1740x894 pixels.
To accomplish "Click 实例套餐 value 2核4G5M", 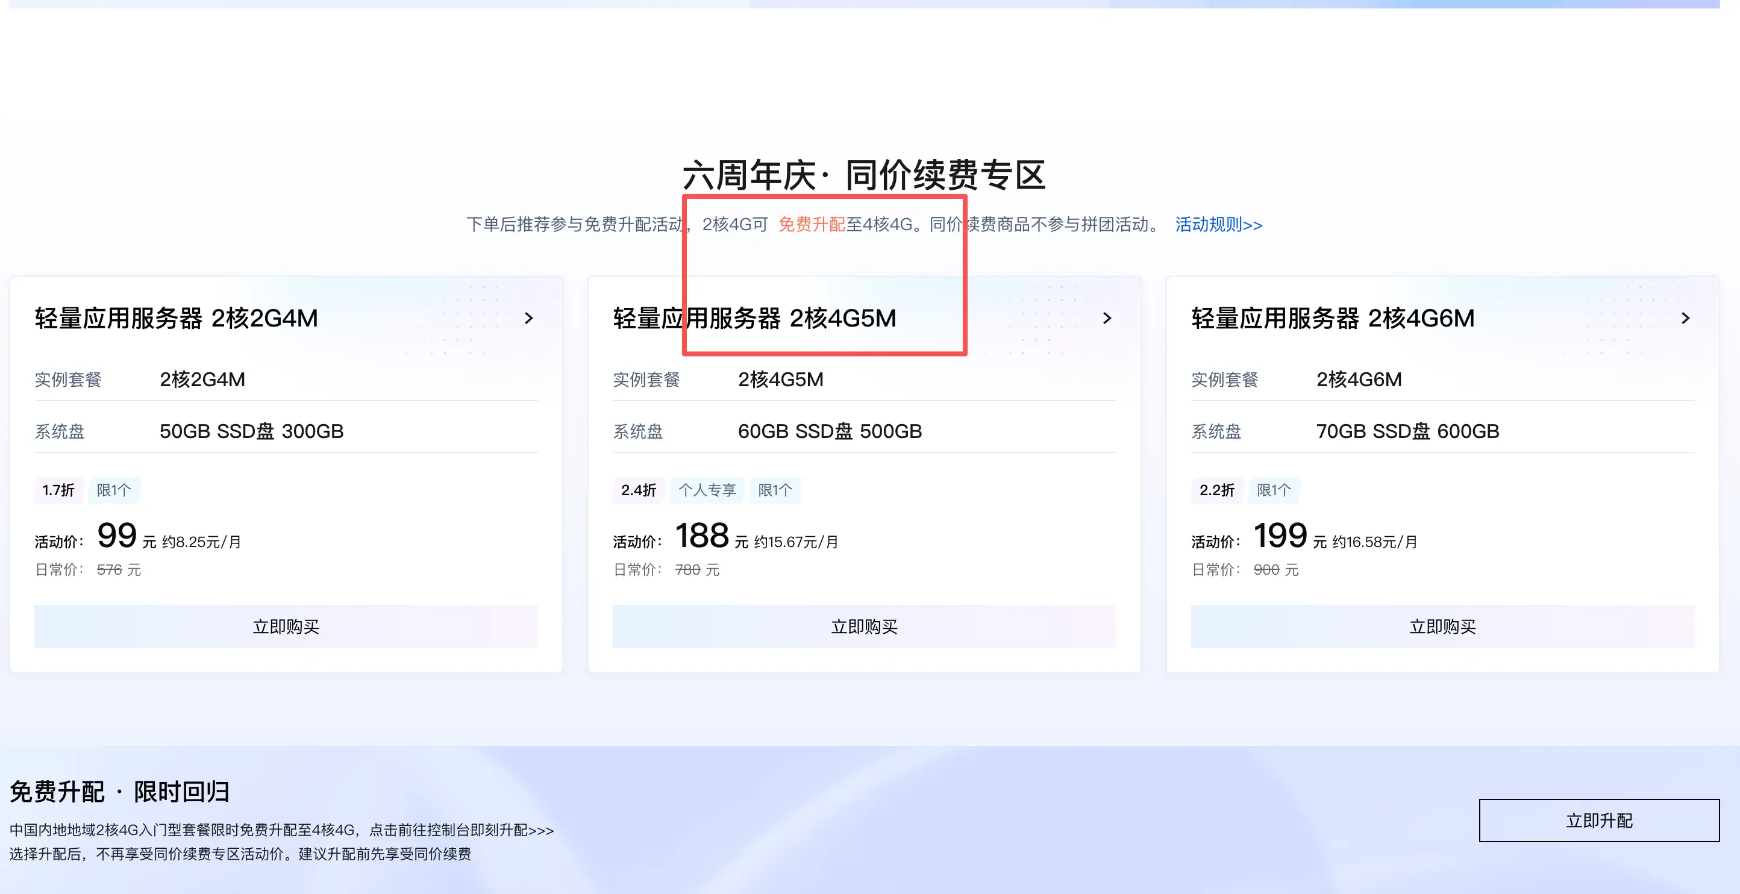I will pos(780,380).
